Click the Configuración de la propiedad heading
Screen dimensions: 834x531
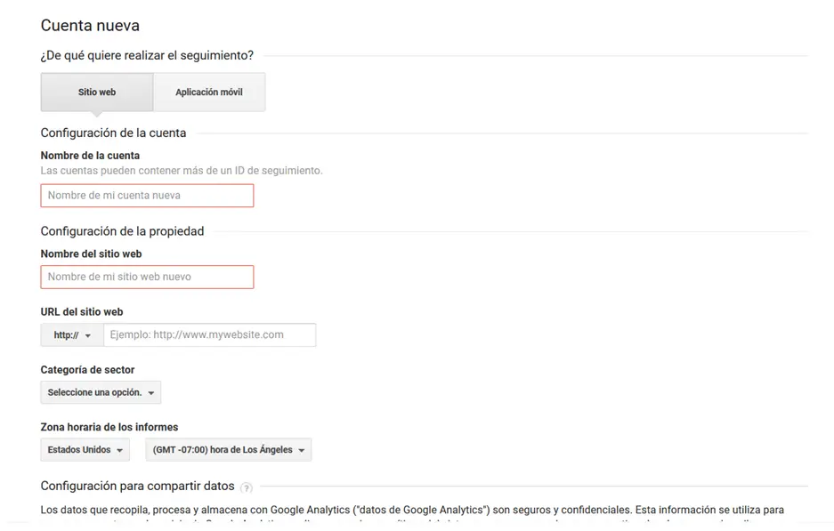(122, 230)
